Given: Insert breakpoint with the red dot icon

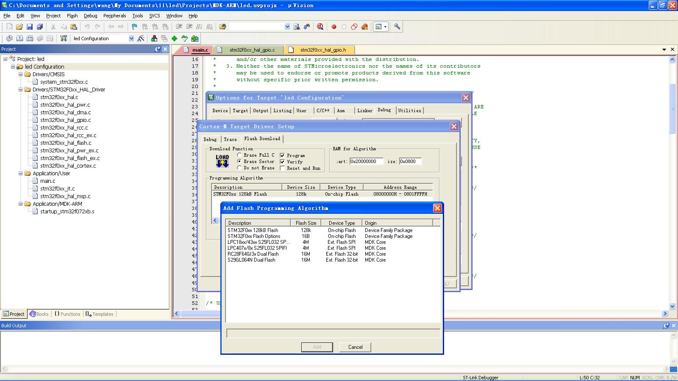Looking at the screenshot, I should coord(334,27).
